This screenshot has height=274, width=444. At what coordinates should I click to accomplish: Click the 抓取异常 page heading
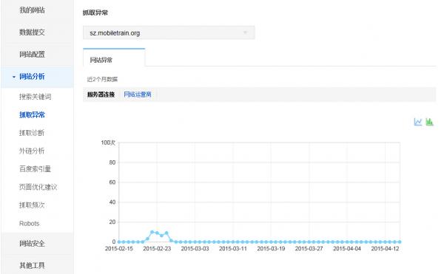(x=95, y=13)
